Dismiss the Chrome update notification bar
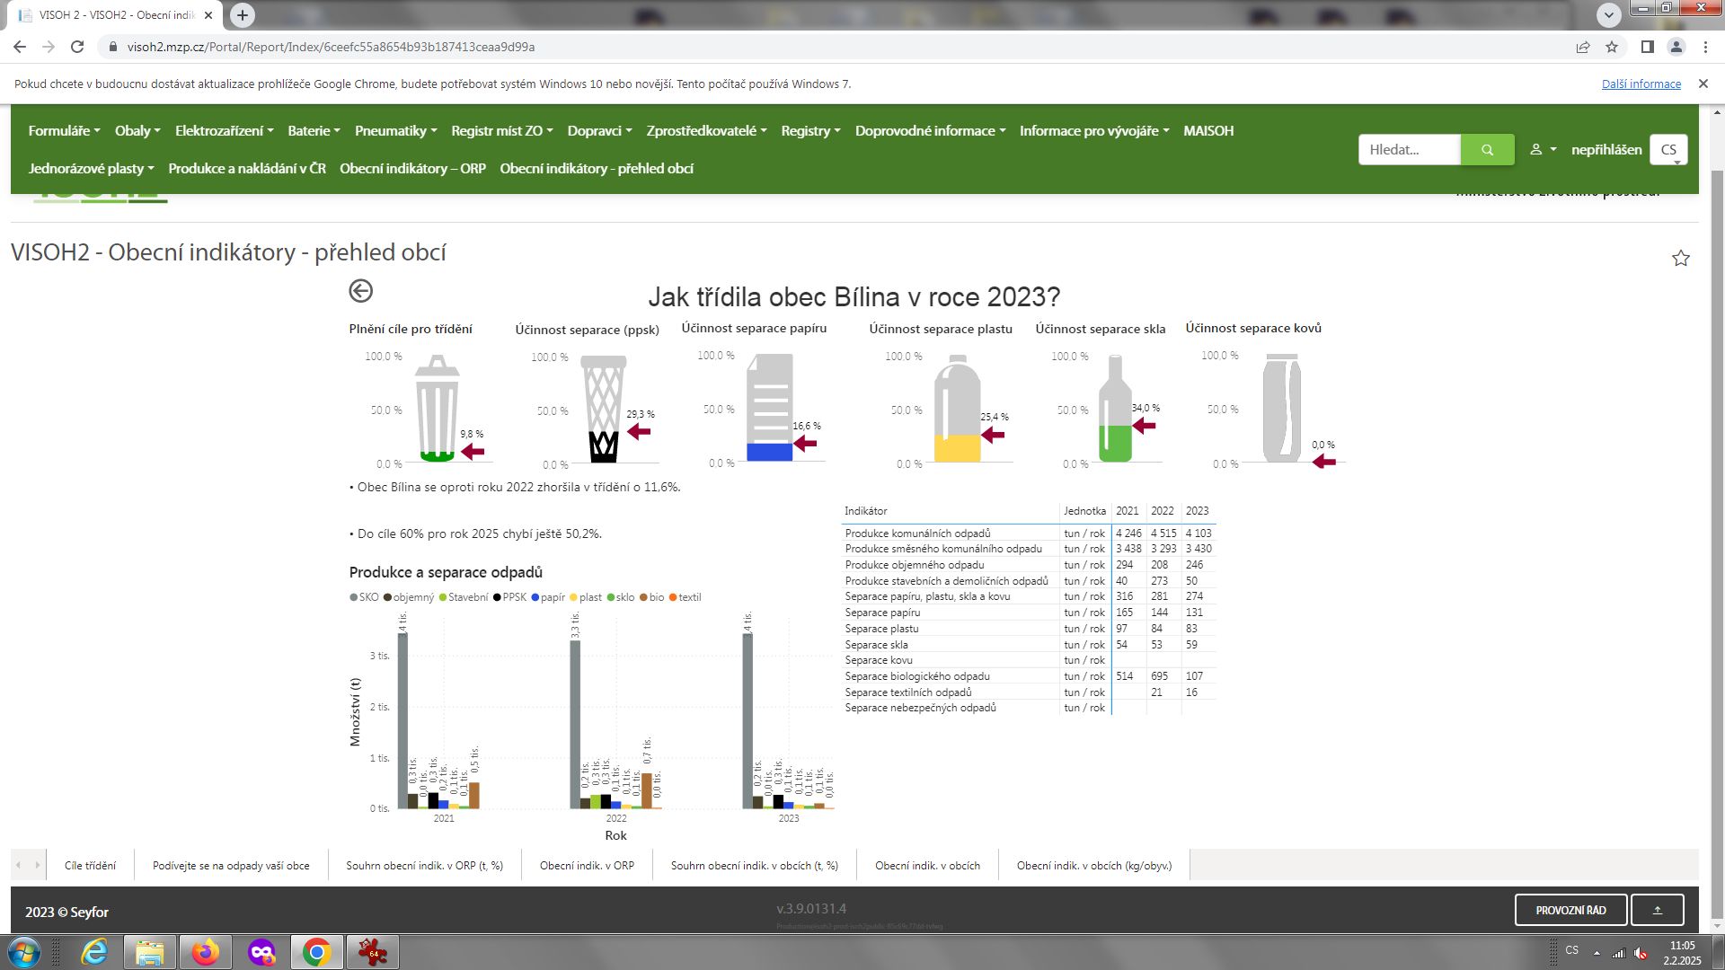1725x970 pixels. click(1703, 84)
